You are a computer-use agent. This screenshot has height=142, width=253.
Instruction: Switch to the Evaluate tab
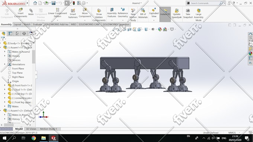(38, 24)
